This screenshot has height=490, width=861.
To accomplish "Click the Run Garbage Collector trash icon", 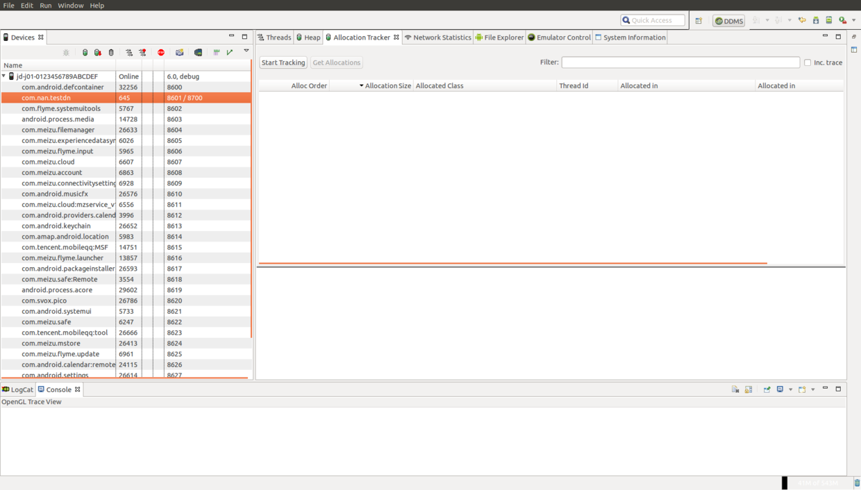I will pos(857,482).
